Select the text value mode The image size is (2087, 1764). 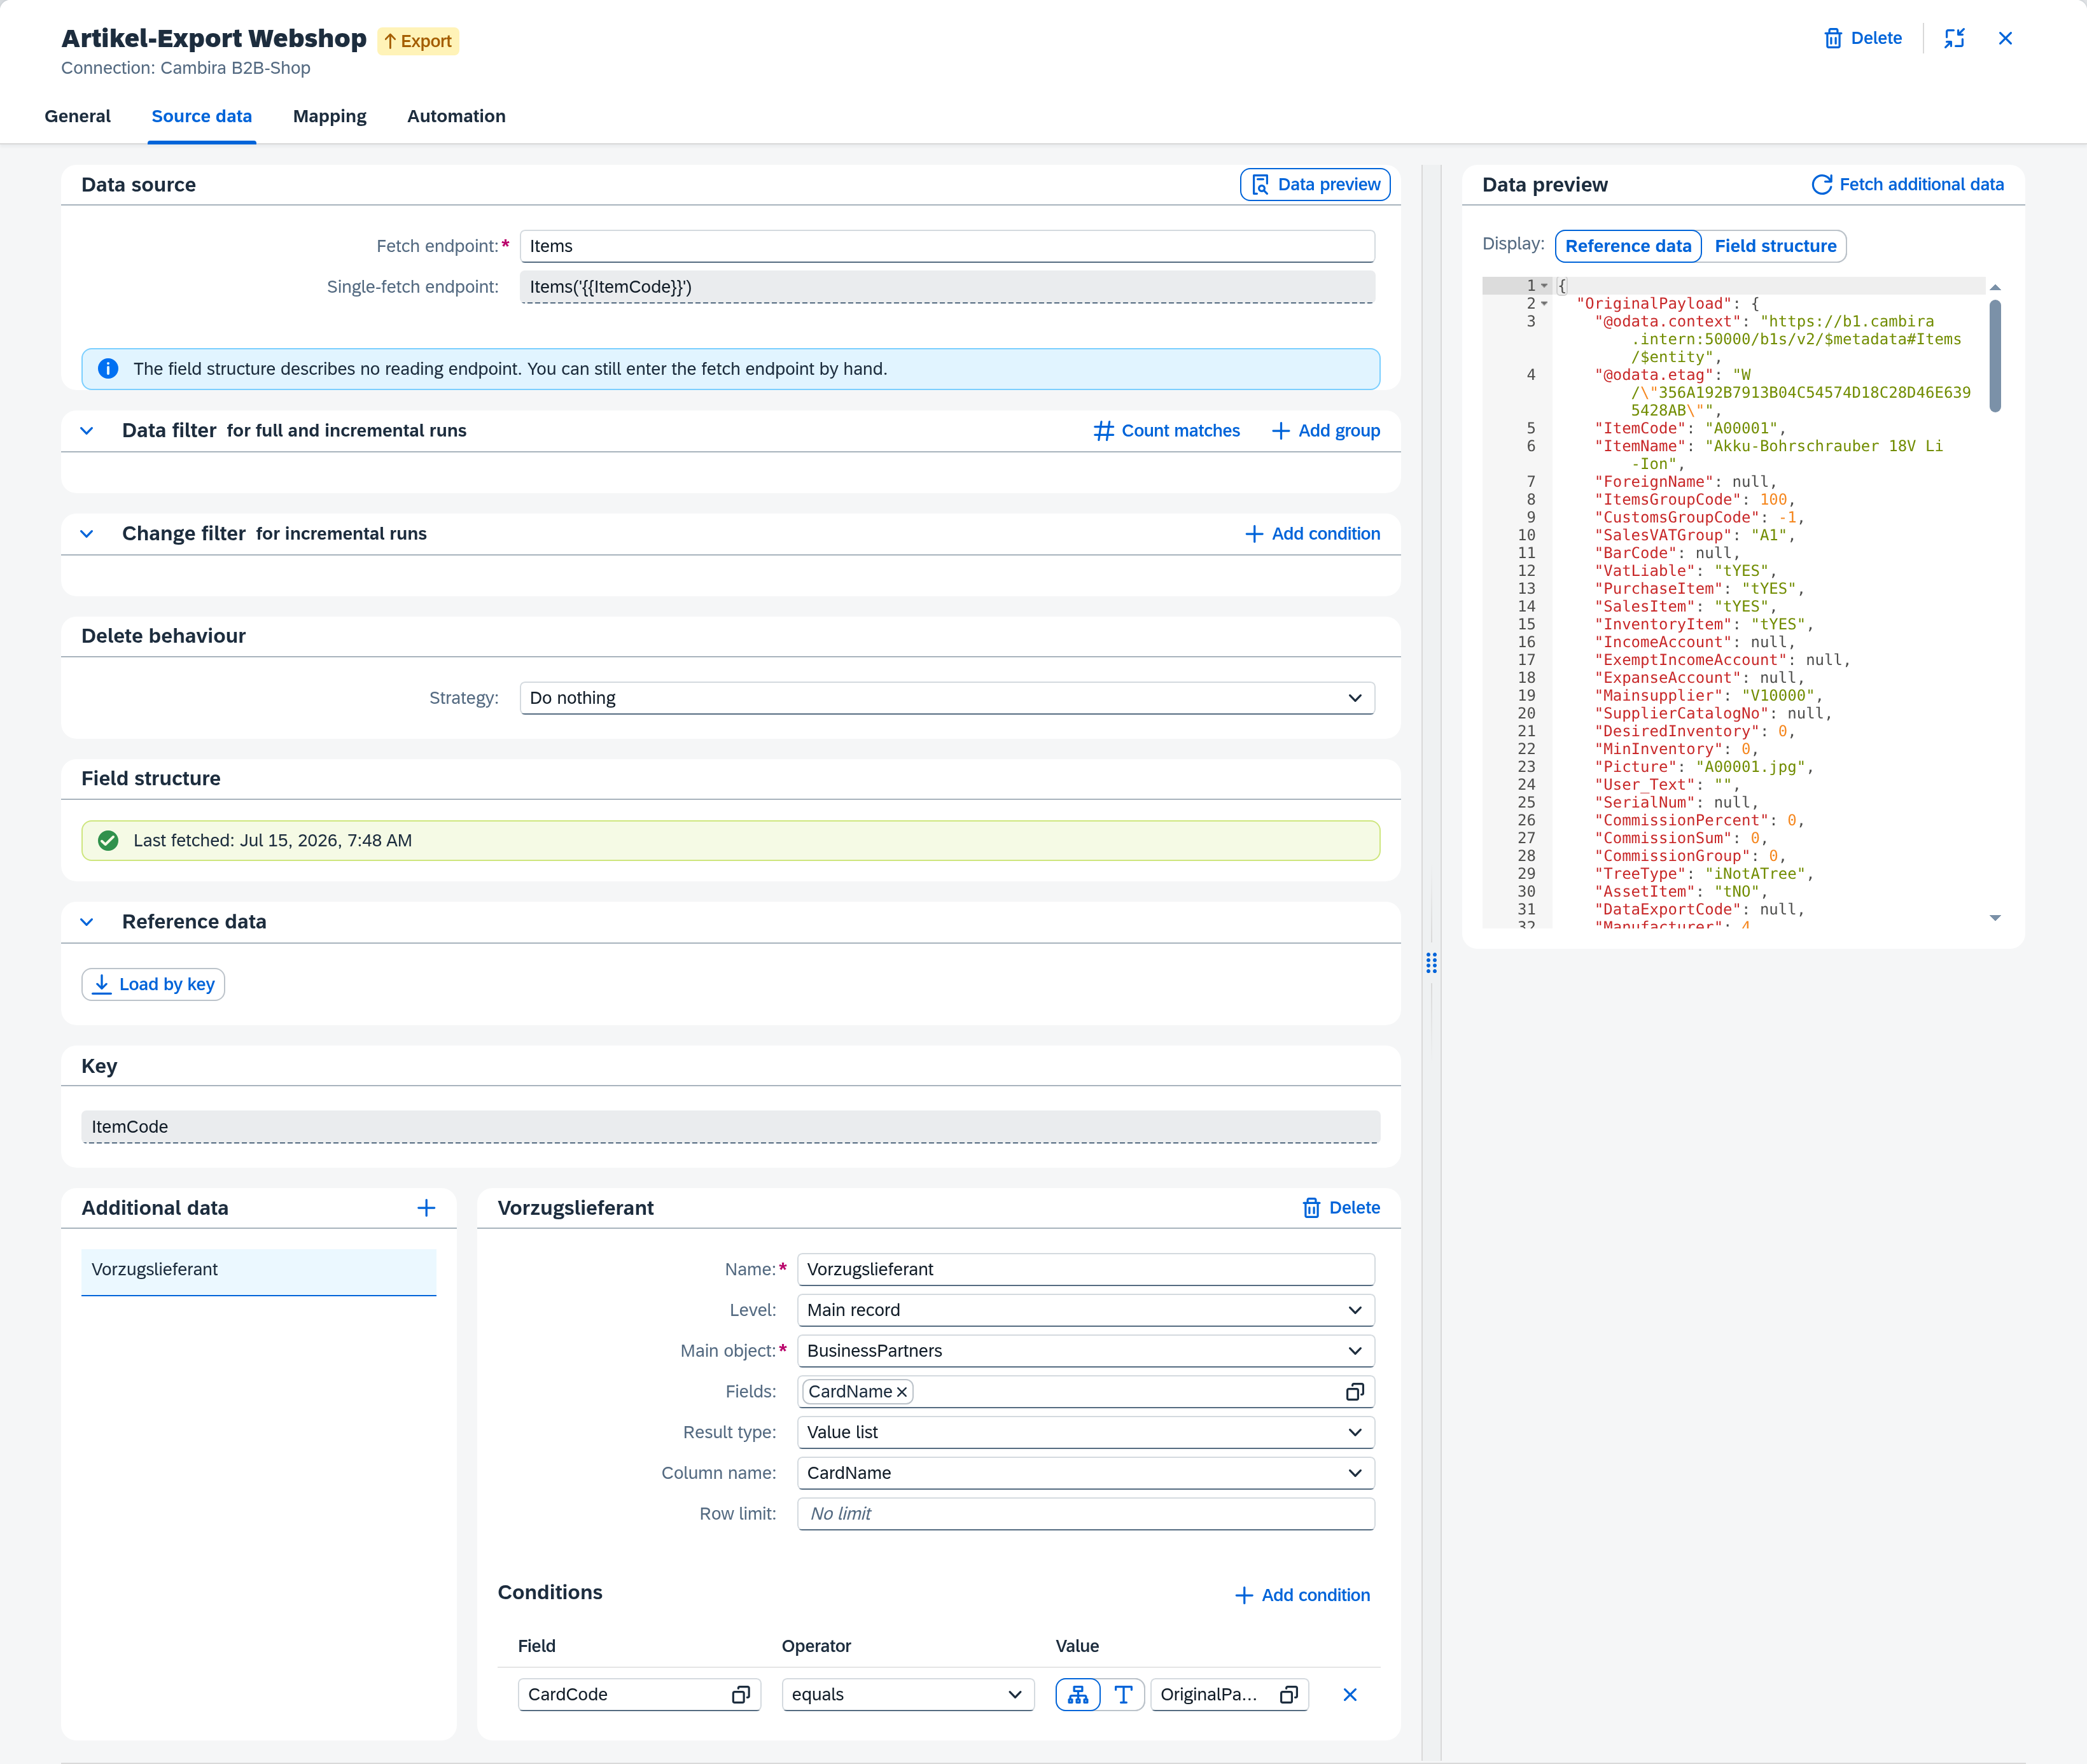(1123, 1695)
